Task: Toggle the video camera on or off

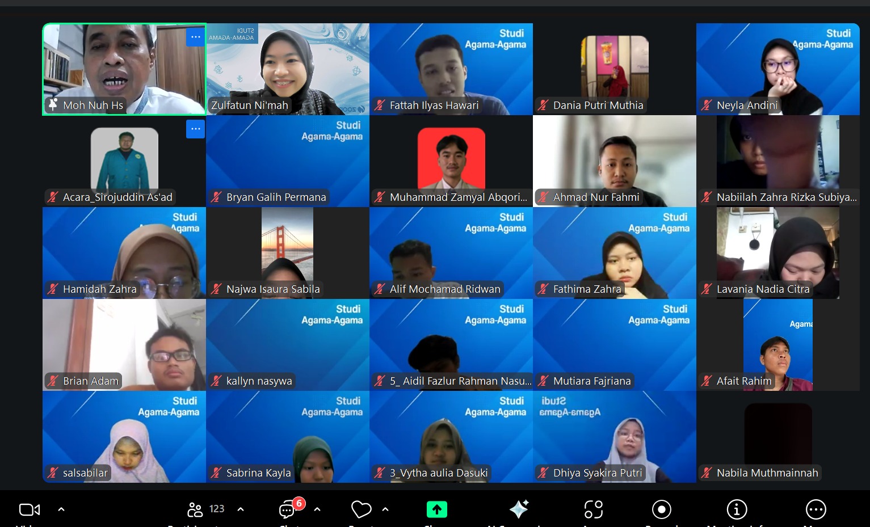Action: coord(30,509)
